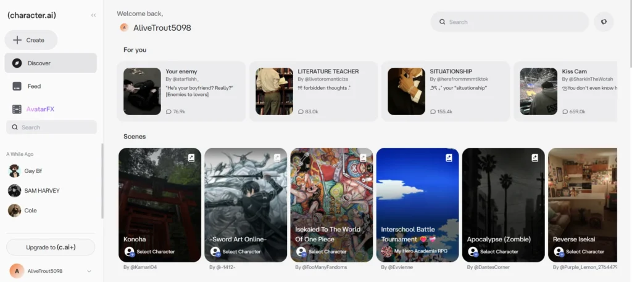Click the Your enemy thumbnail image
Screen dimensions: 632x282
(x=143, y=91)
